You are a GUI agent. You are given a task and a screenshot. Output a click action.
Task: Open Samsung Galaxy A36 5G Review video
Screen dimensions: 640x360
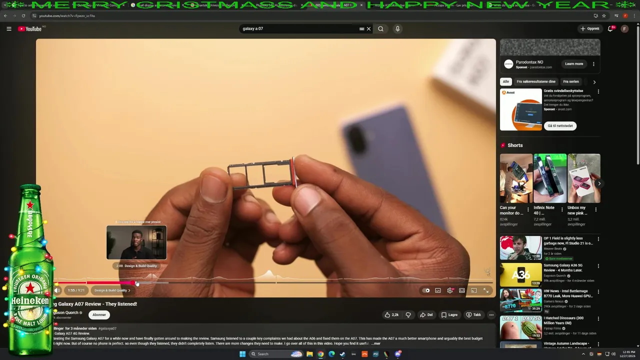(x=520, y=275)
